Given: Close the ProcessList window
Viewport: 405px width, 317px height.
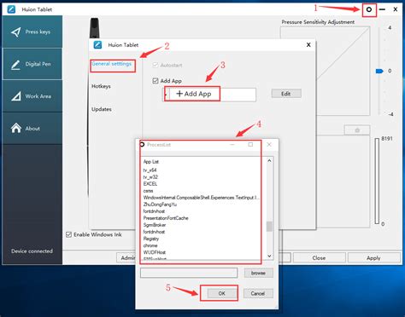Looking at the screenshot, I should pos(269,145).
